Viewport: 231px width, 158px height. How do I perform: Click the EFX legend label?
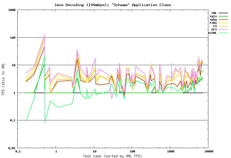(x=214, y=30)
